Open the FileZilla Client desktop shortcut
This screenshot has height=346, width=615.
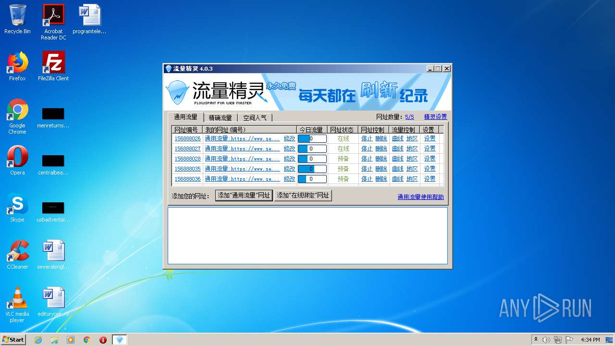point(53,66)
